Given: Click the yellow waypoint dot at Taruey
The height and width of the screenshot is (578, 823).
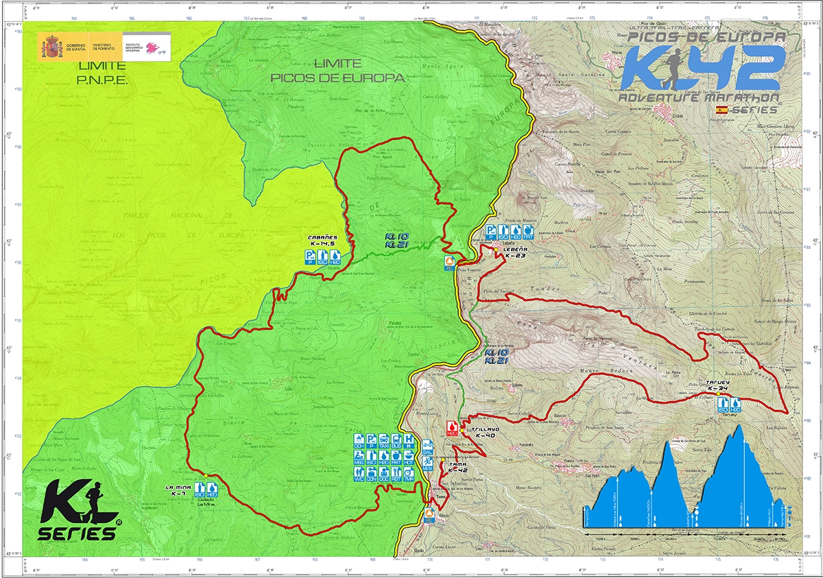Looking at the screenshot, I should [x=718, y=394].
